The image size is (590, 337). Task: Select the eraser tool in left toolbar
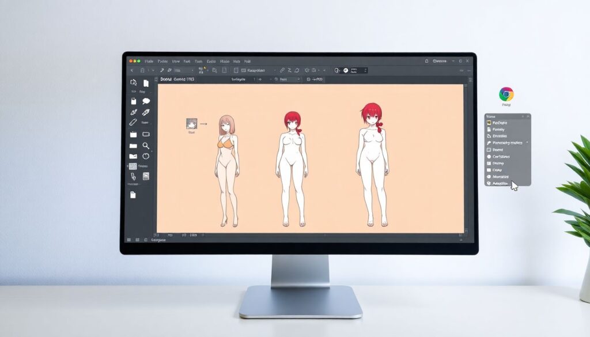click(x=133, y=122)
